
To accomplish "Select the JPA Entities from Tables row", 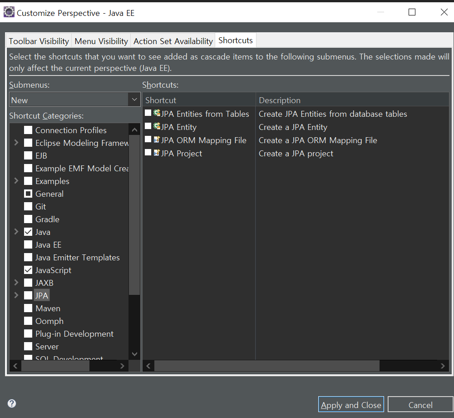I will (x=296, y=114).
